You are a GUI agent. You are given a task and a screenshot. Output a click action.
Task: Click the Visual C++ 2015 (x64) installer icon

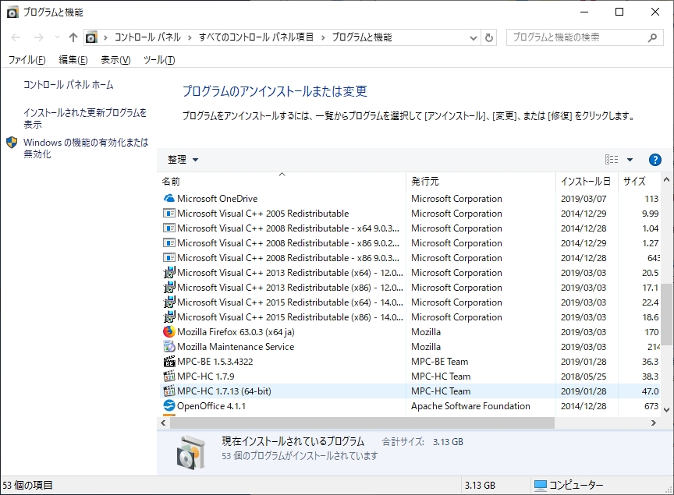coord(169,302)
